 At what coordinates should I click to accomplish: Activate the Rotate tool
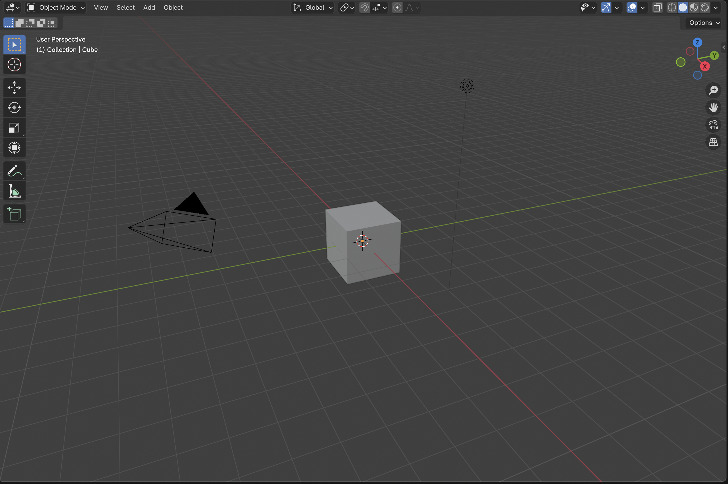[14, 108]
